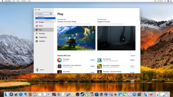The width and height of the screenshot is (173, 97).
Task: Open the App Store menu in the menu bar
Action: 8,1
